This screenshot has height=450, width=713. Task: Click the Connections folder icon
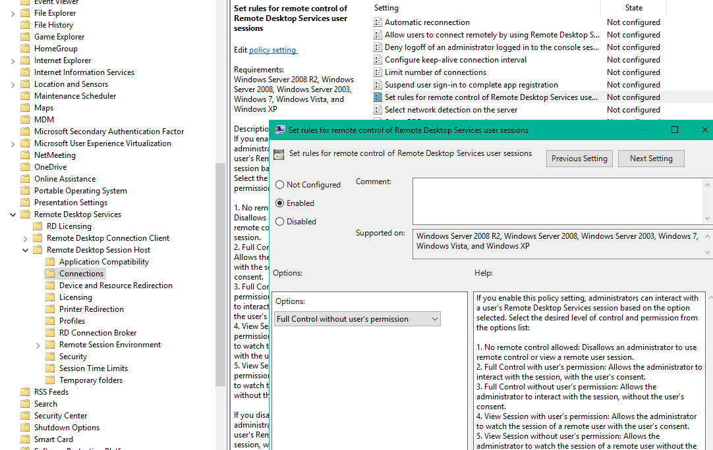point(51,274)
